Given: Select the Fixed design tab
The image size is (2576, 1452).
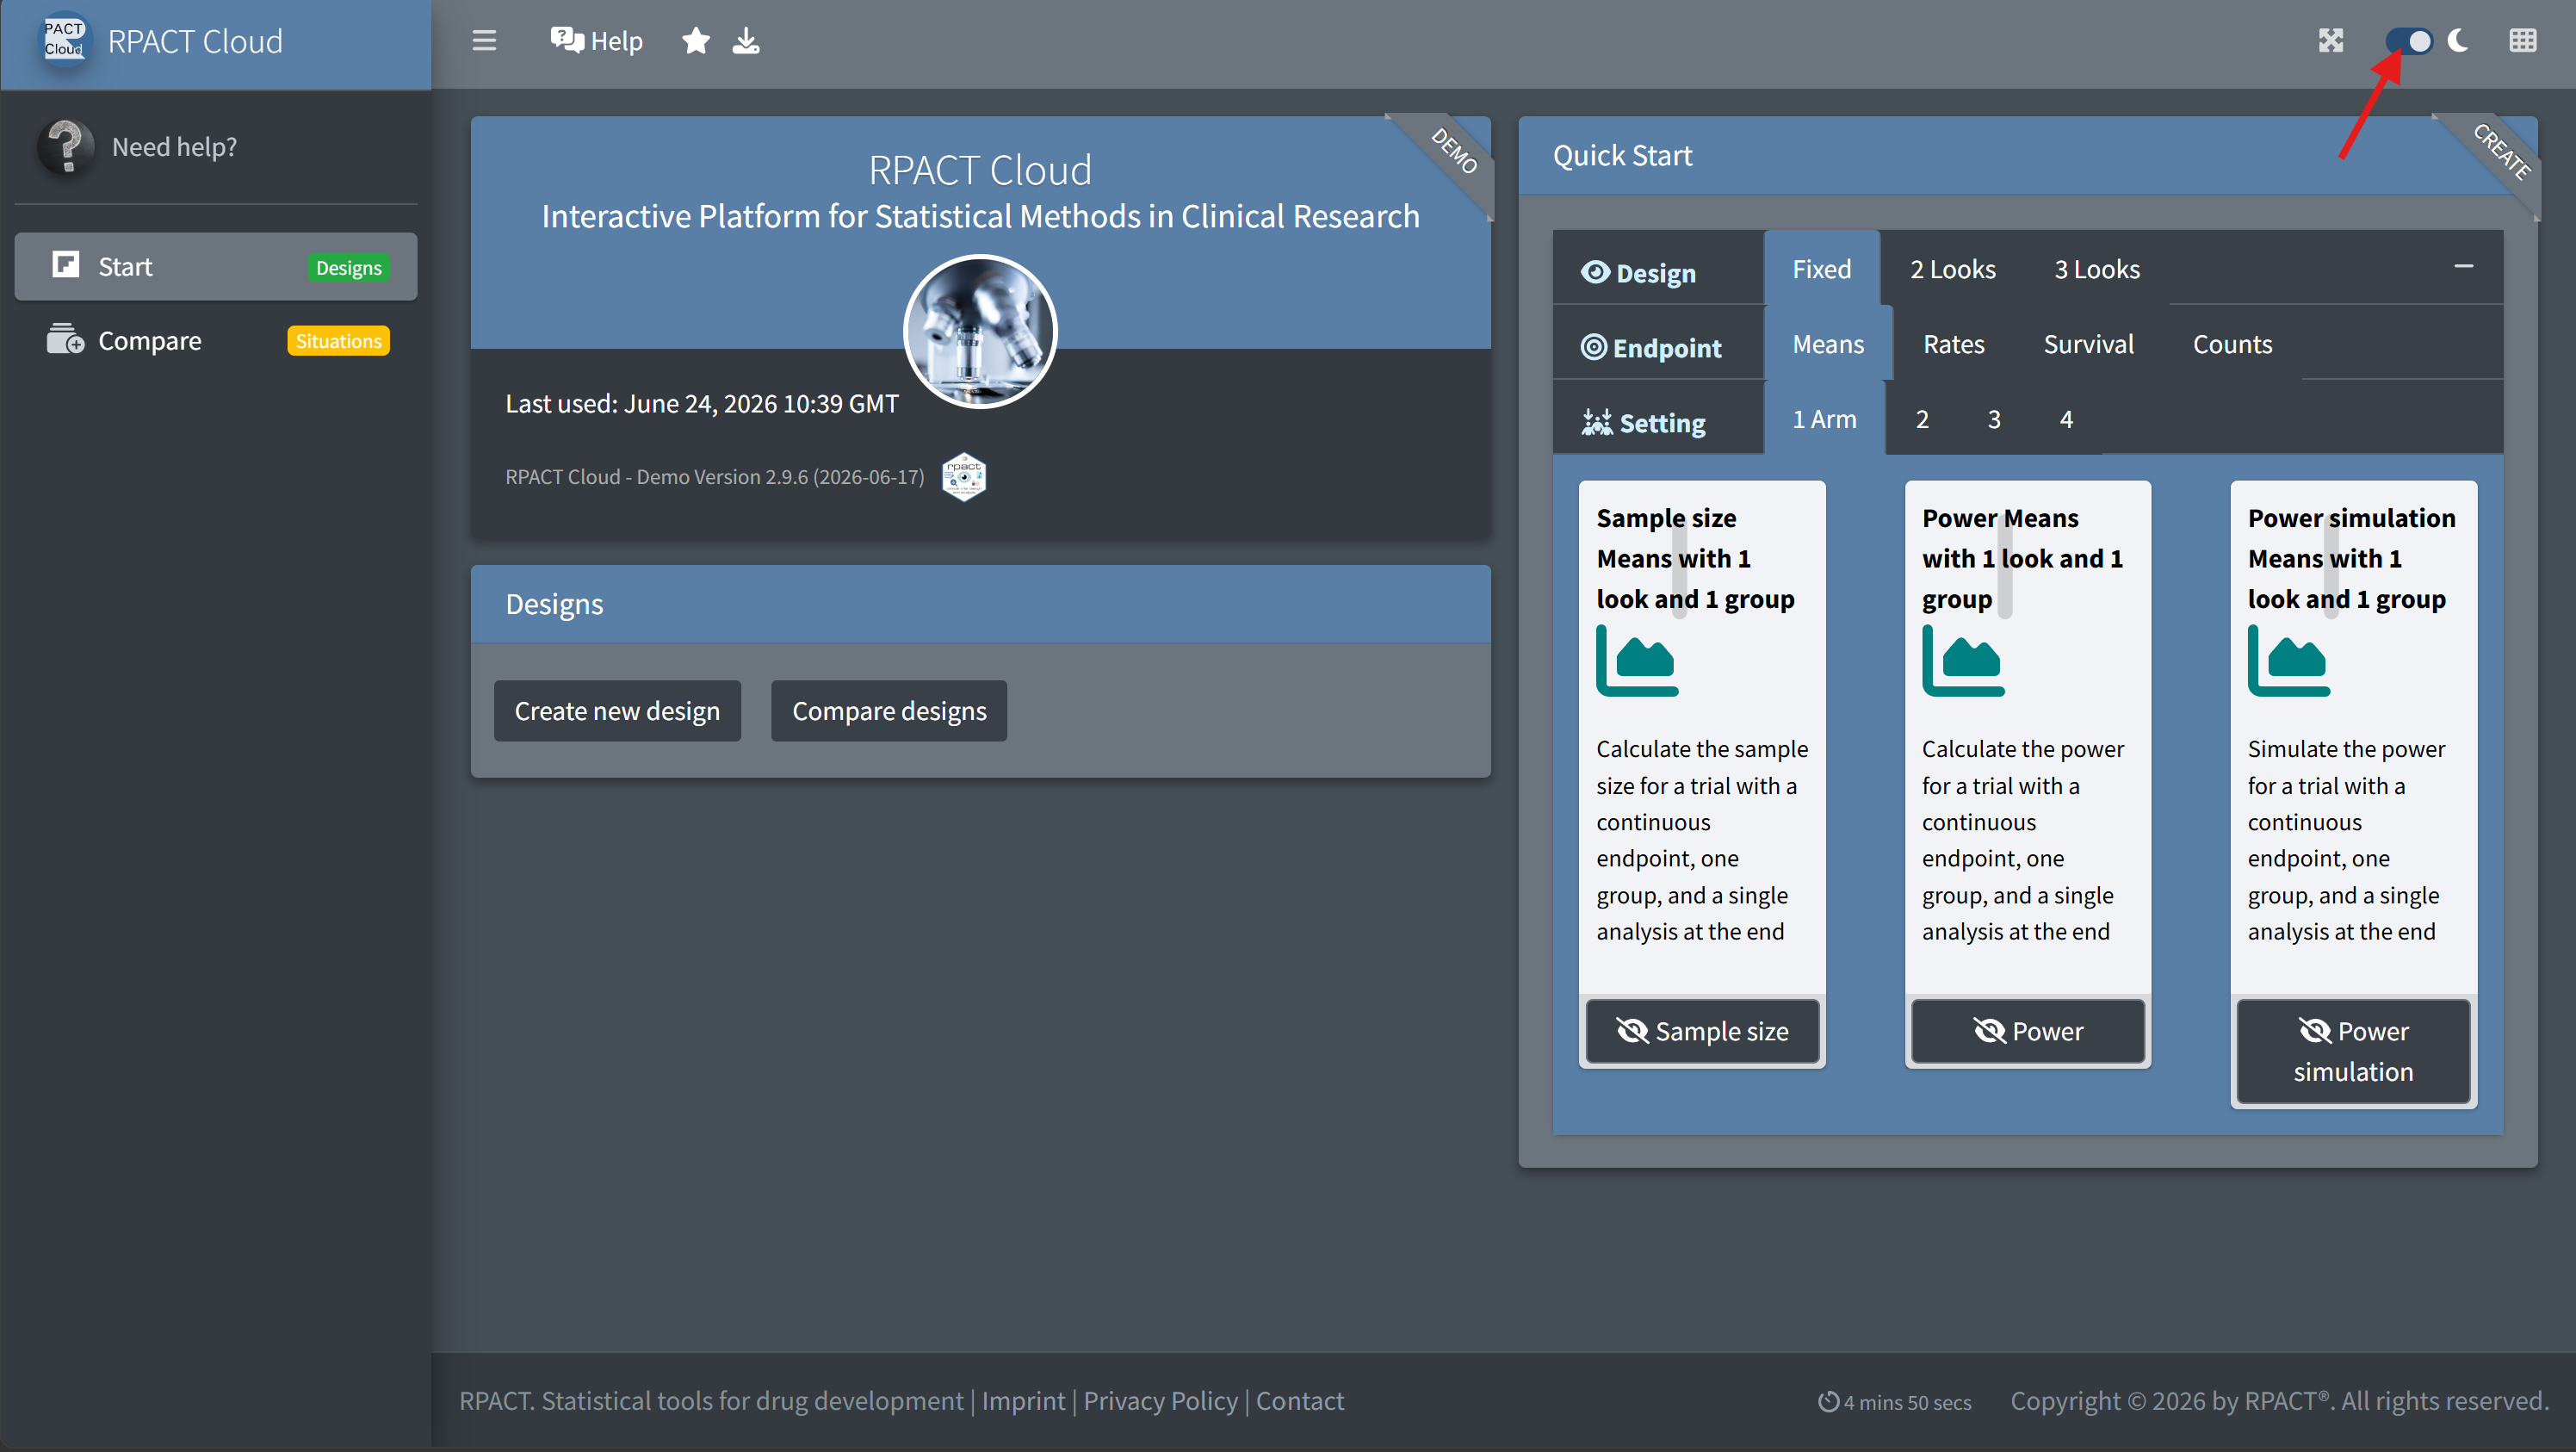Looking at the screenshot, I should tap(1822, 268).
